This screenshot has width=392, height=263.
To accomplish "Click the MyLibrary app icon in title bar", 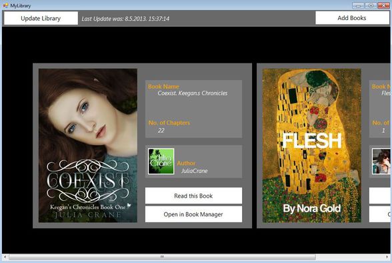I will click(5, 5).
